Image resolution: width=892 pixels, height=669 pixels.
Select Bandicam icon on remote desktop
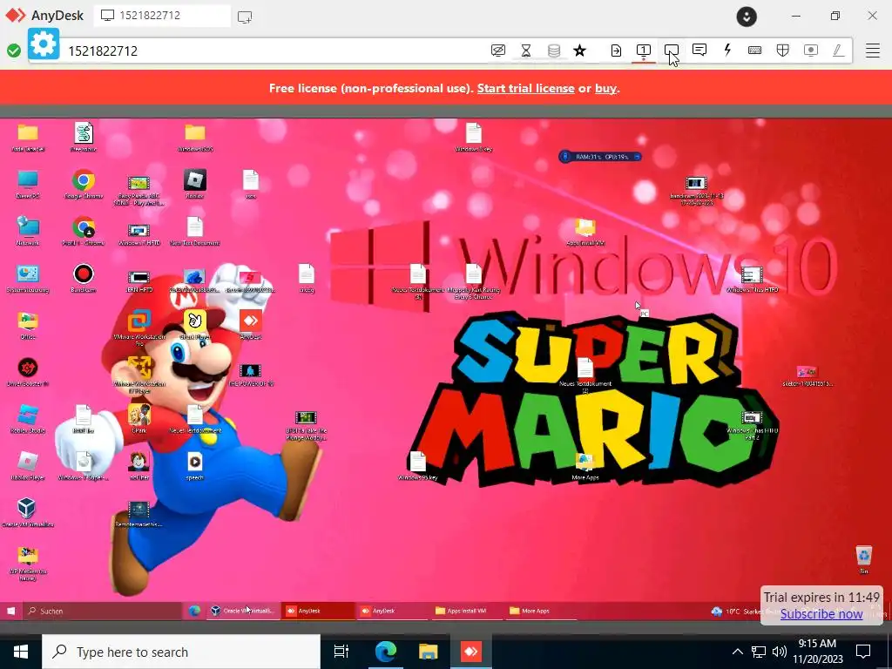[x=83, y=278]
